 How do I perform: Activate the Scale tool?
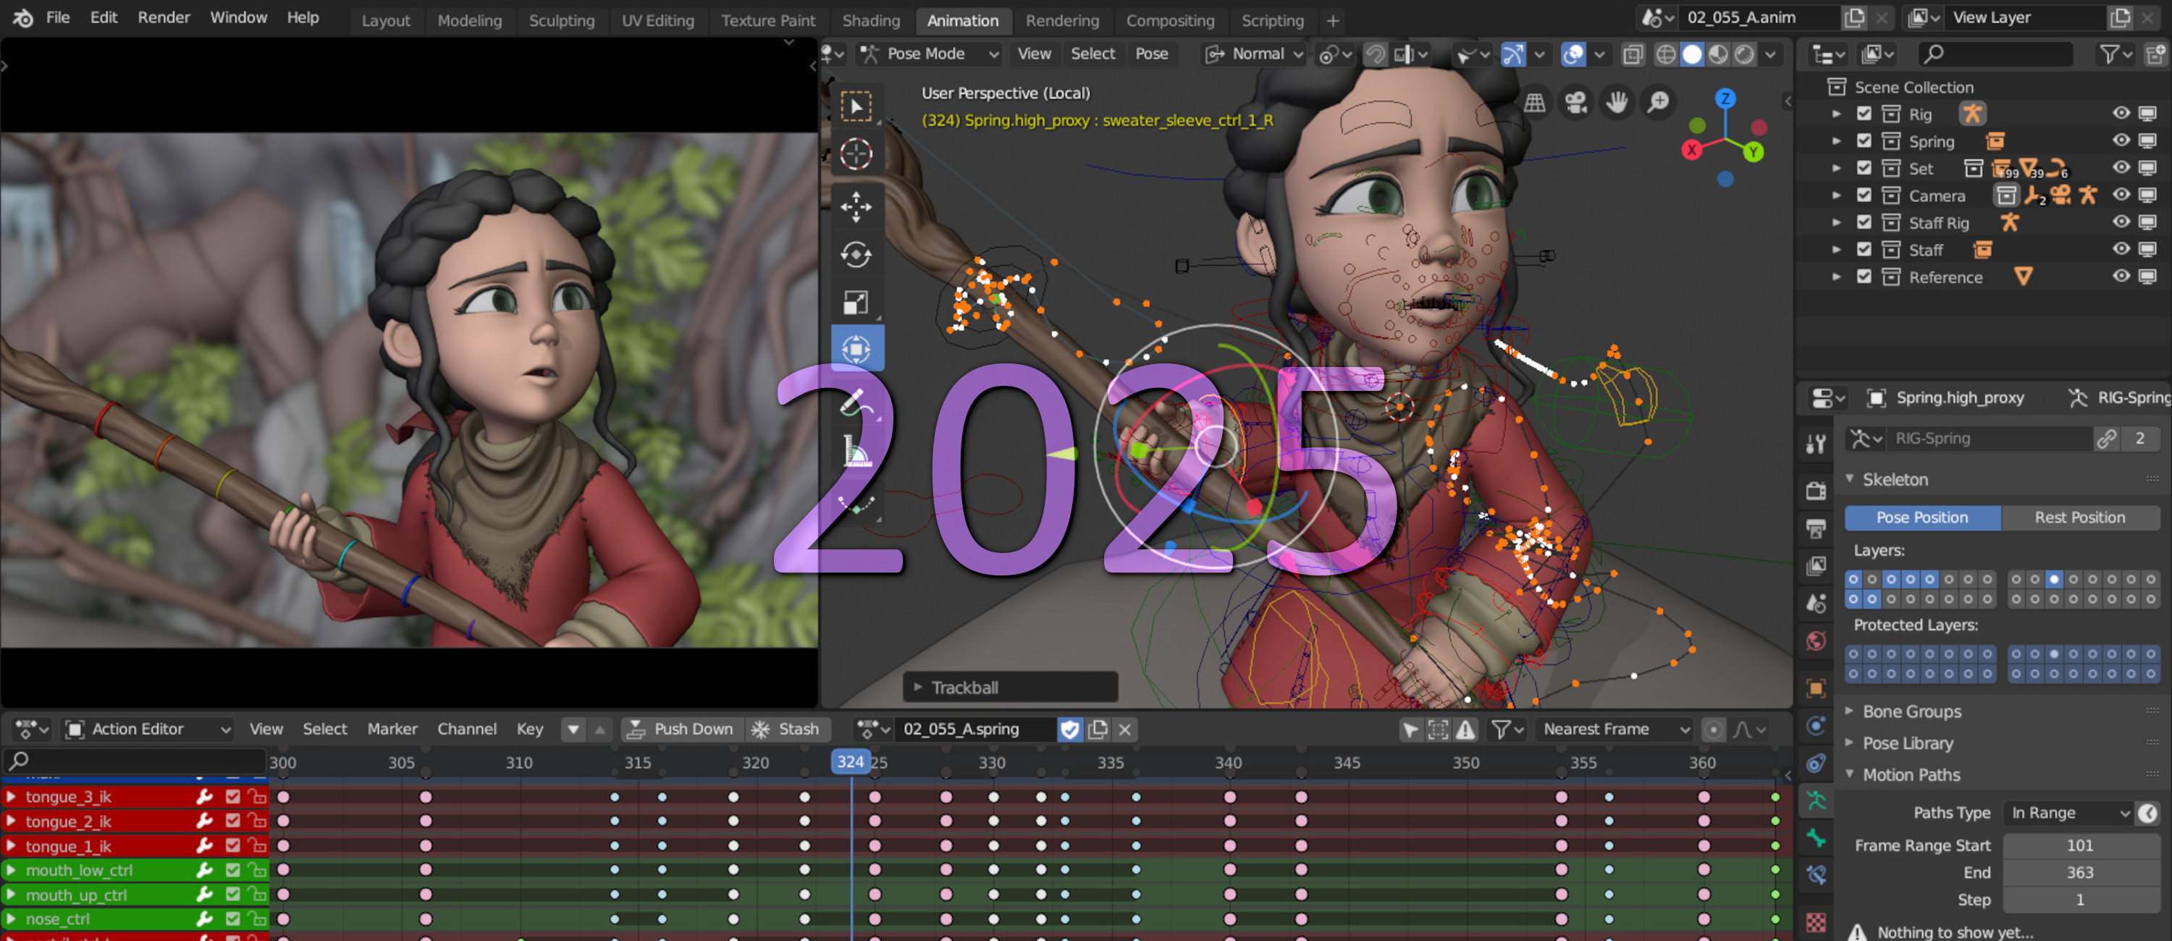[856, 302]
